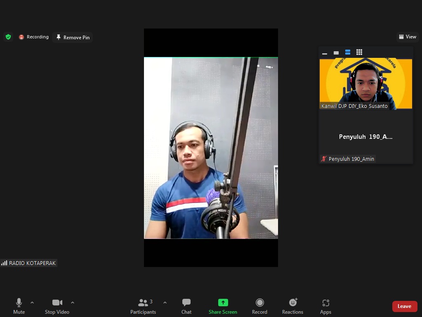Expand video options arrow next to Stop Video
The width and height of the screenshot is (422, 317).
pos(73,303)
